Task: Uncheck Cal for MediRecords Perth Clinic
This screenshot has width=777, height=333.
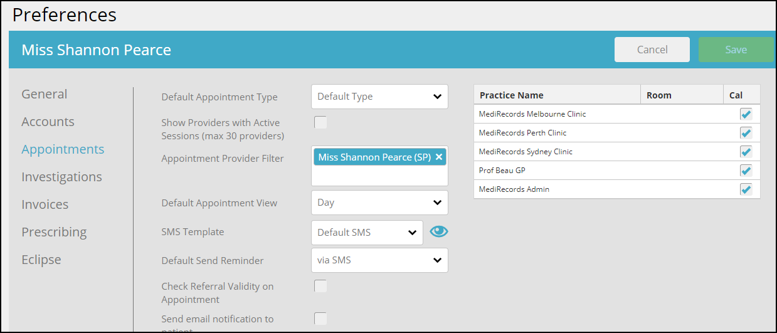Action: click(x=746, y=133)
